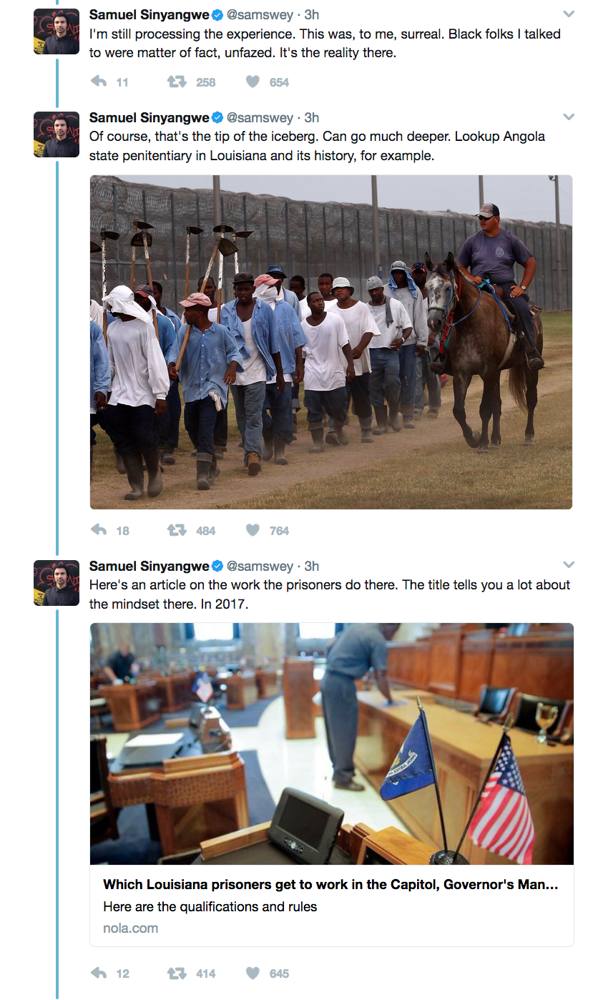The image size is (608, 1000).
Task: Open the dropdown caret on Angola tweet
Action: 569,117
